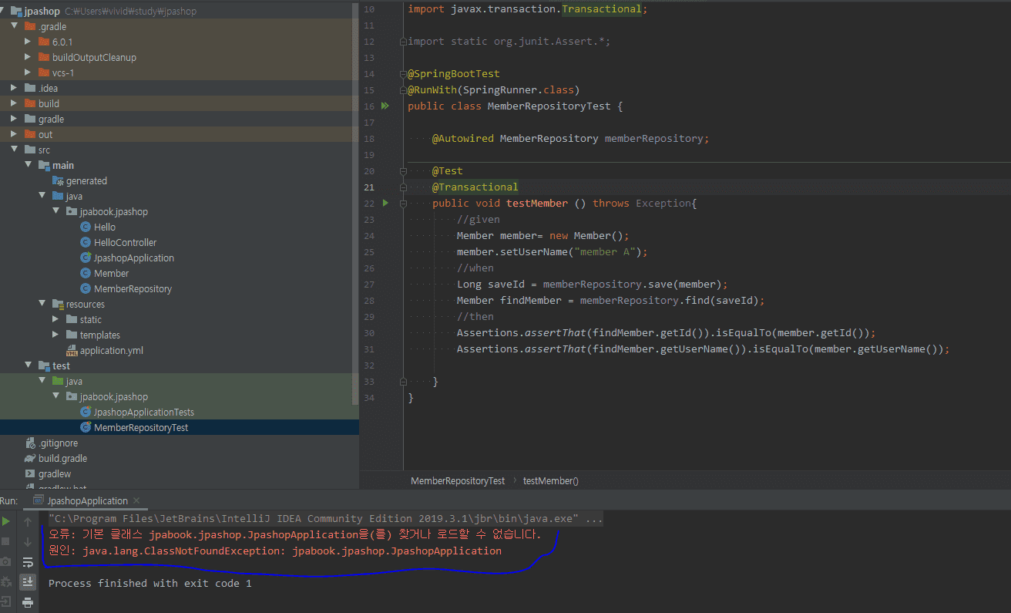Select the JpashopApplication run tab
Screen dimensions: 1011x613
[86, 500]
